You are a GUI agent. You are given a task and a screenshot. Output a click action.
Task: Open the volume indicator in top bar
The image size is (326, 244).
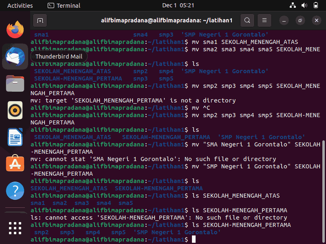(x=304, y=5)
